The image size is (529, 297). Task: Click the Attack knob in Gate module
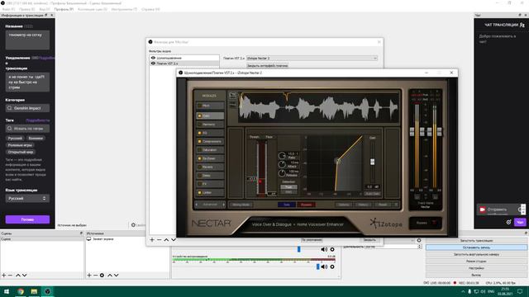[x=282, y=164]
